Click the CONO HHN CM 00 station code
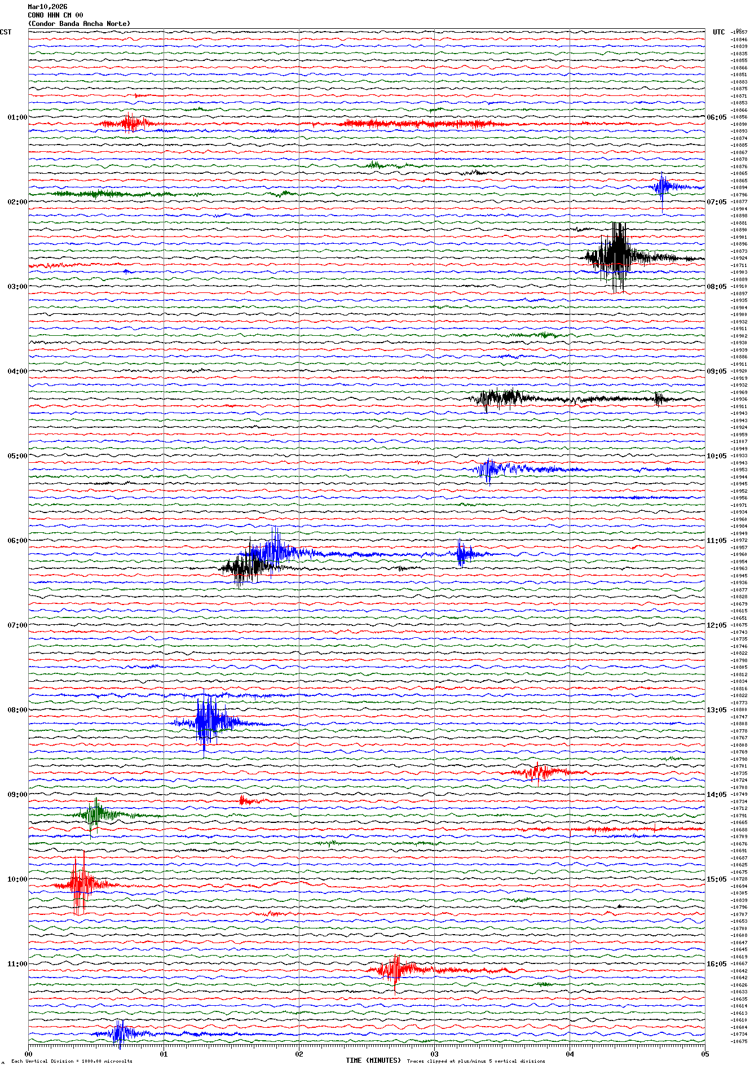Screen dimensions: 750x1069 coord(55,15)
